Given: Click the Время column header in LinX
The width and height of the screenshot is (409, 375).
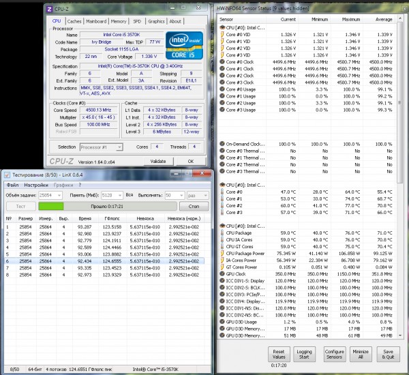Looking at the screenshot, I should tap(85, 218).
